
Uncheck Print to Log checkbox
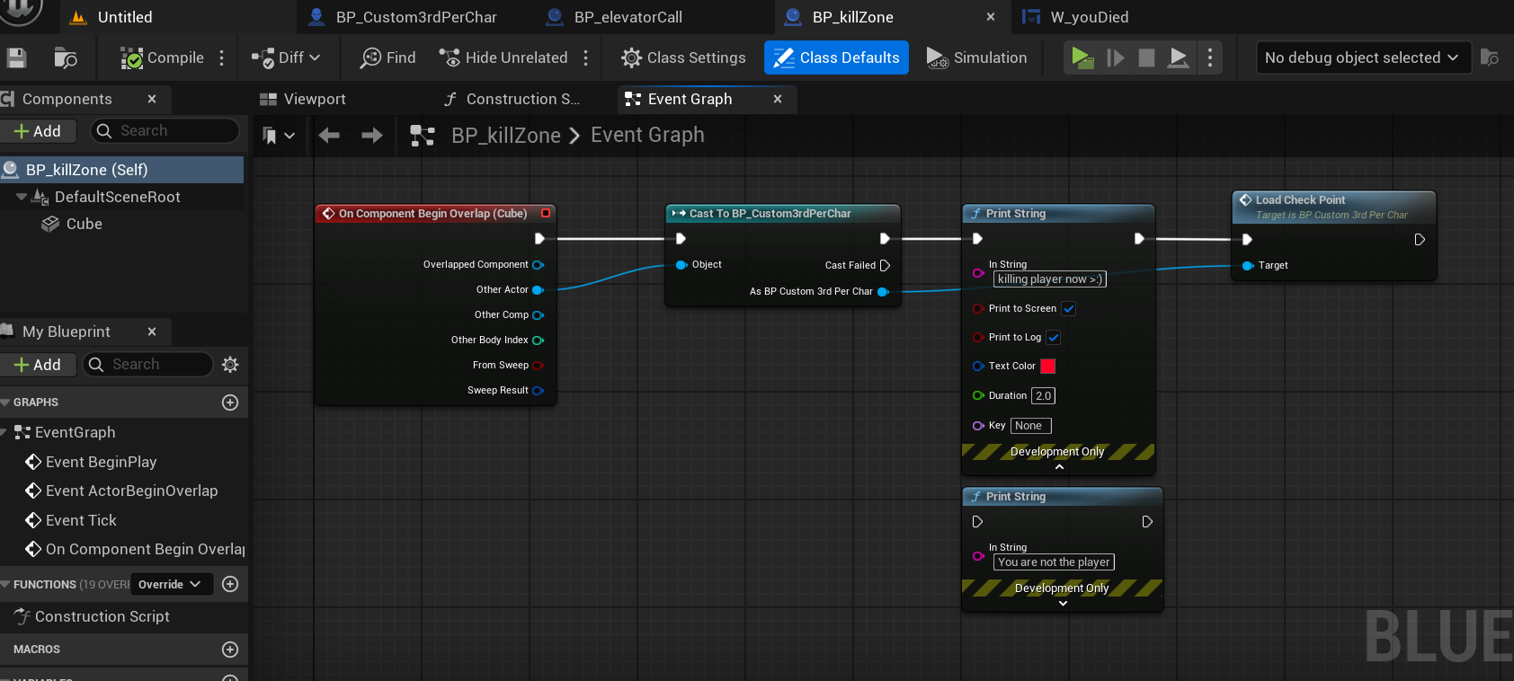tap(1054, 338)
